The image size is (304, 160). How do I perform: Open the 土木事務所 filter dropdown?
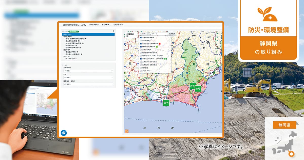[88, 71]
